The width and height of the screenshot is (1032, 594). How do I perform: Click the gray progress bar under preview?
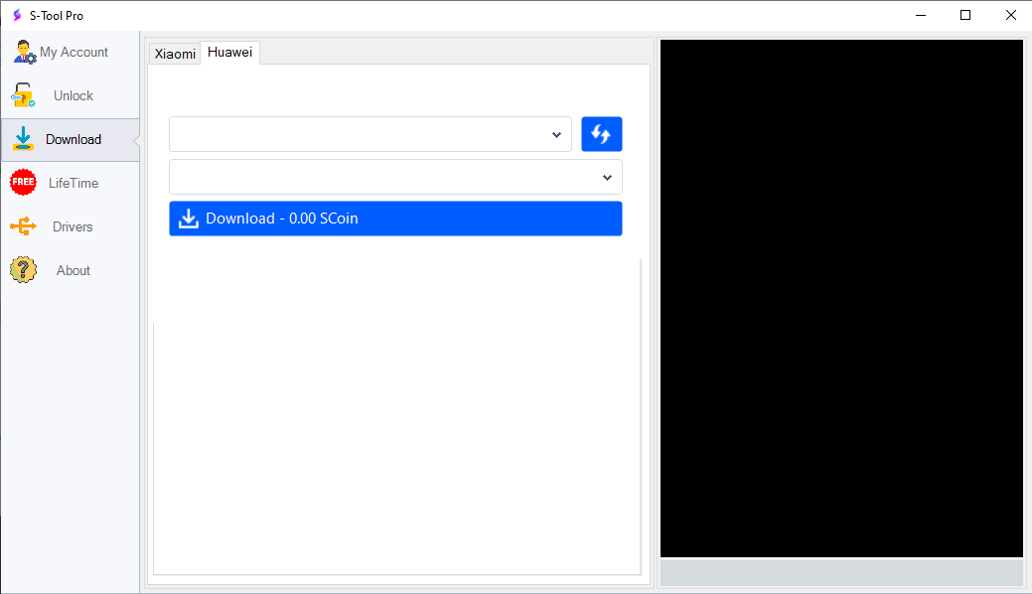[x=841, y=573]
